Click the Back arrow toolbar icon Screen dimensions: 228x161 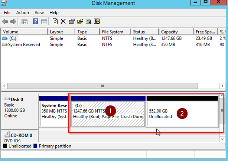[5, 22]
